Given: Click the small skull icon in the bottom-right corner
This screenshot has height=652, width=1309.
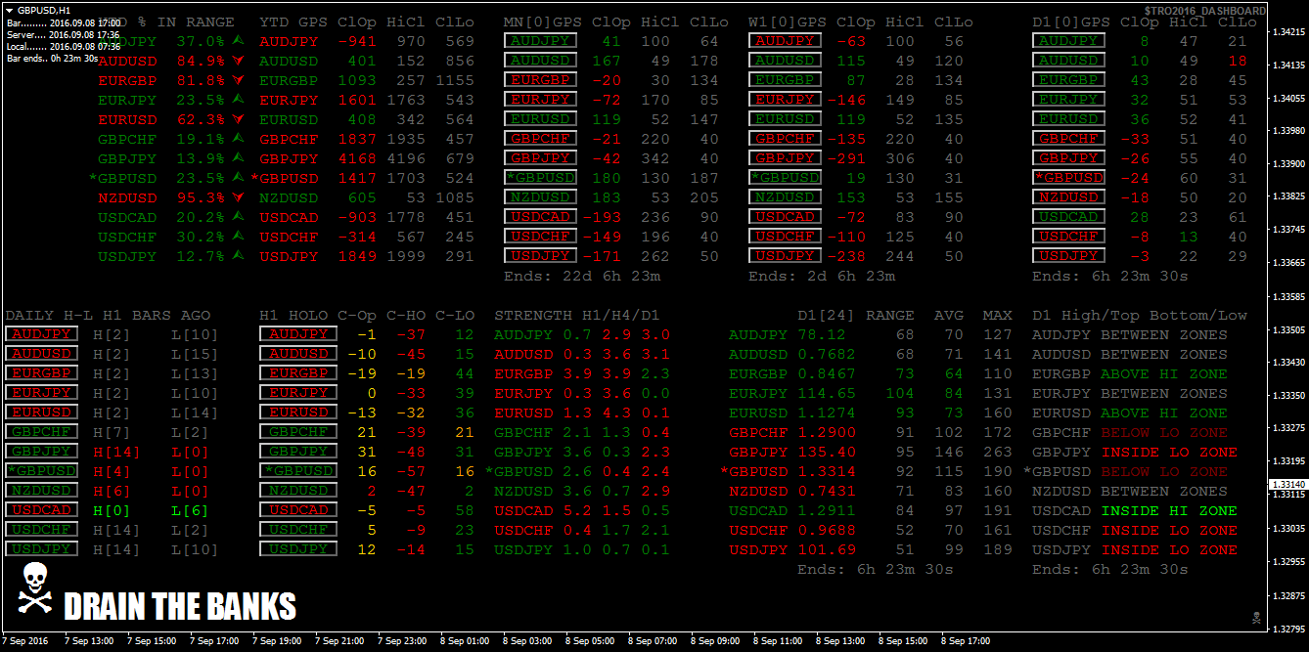Looking at the screenshot, I should (1255, 616).
